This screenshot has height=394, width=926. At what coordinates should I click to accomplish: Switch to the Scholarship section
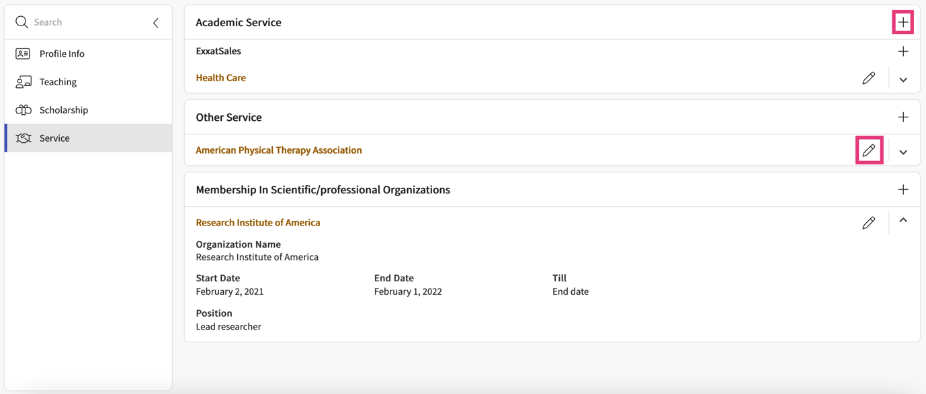[63, 110]
